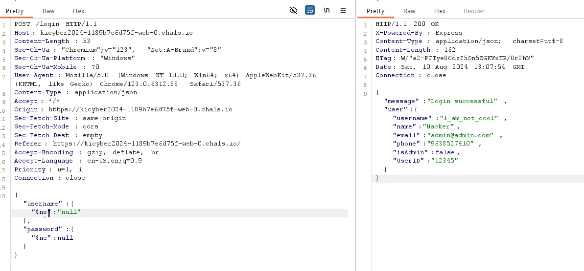
Task: Open the response Render tab
Action: 474,11
